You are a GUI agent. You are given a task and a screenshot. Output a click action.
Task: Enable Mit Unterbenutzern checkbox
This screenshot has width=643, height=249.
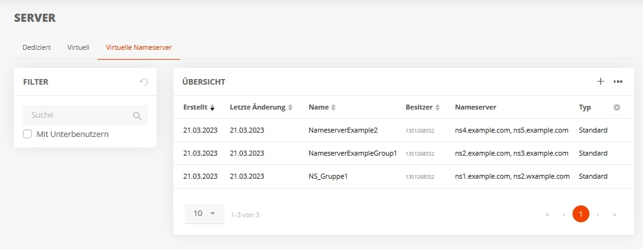(27, 134)
